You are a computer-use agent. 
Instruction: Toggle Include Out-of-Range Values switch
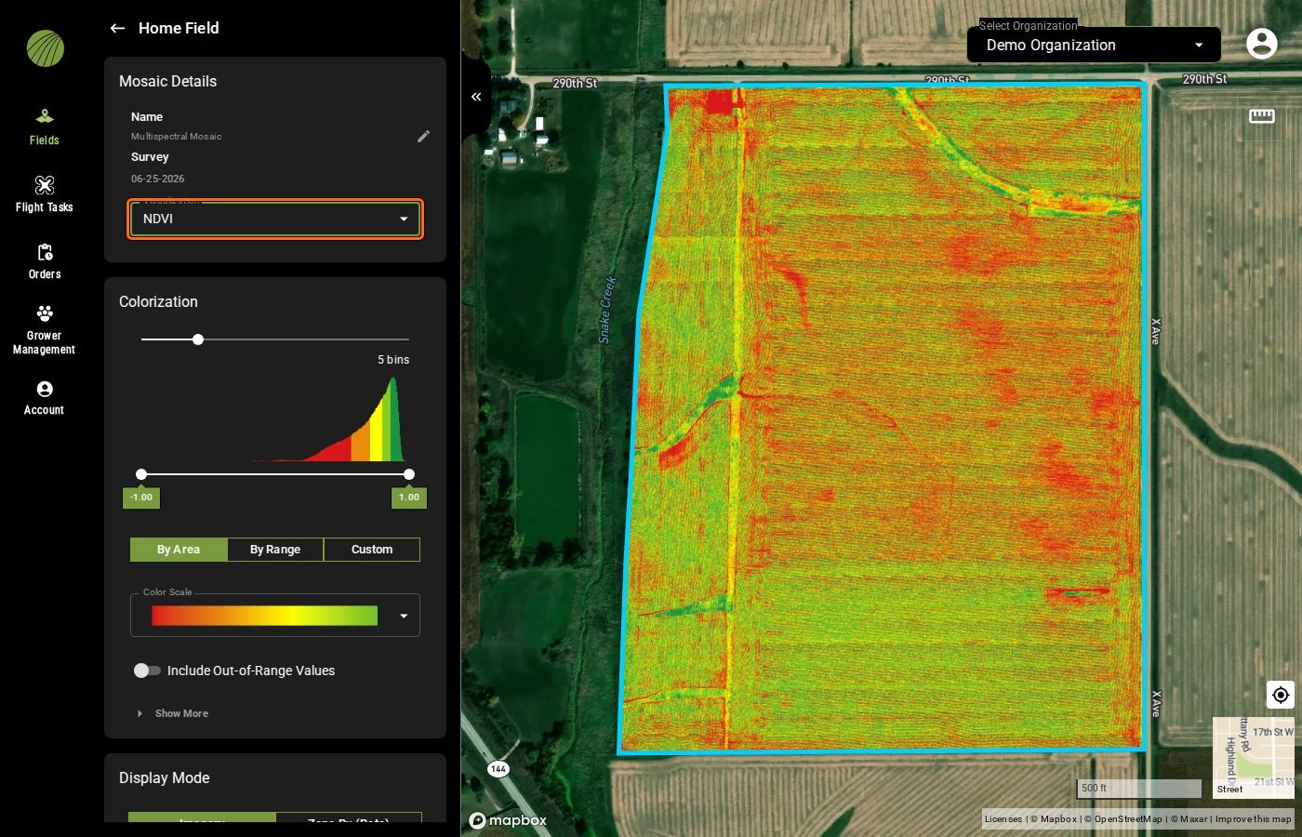point(146,671)
